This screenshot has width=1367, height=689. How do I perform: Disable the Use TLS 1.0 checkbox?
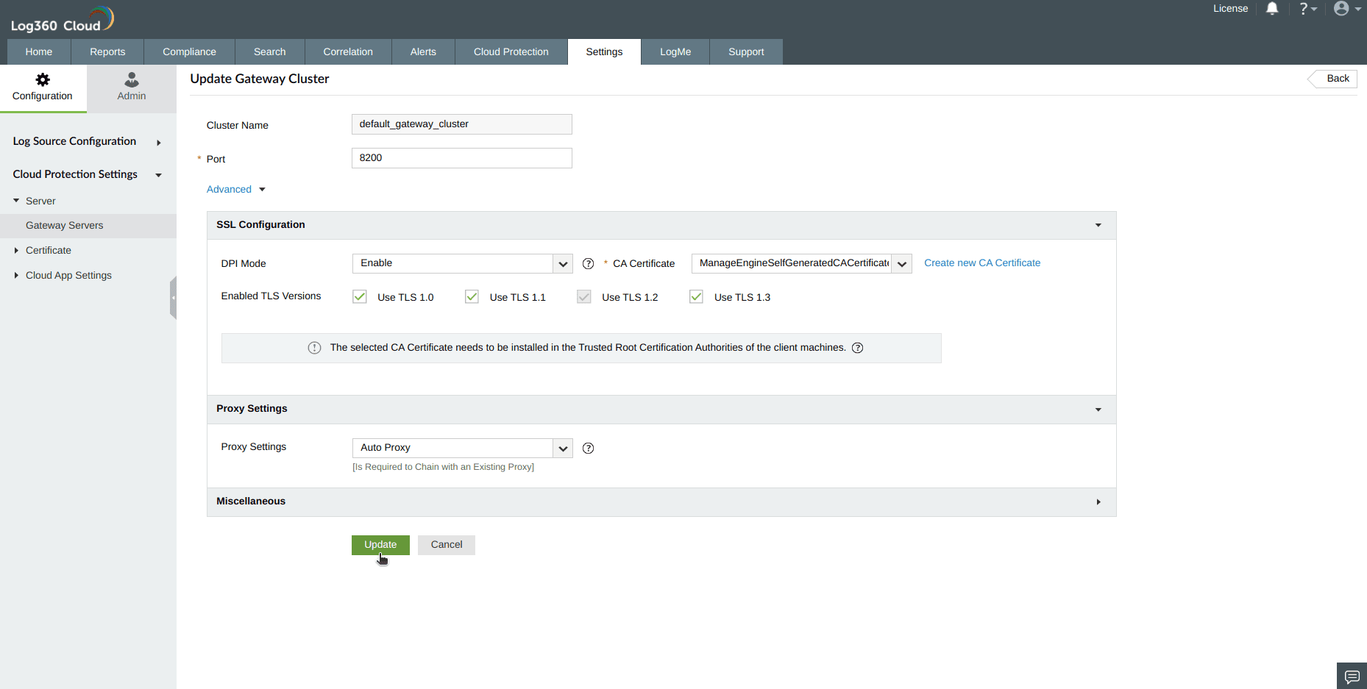pyautogui.click(x=359, y=296)
